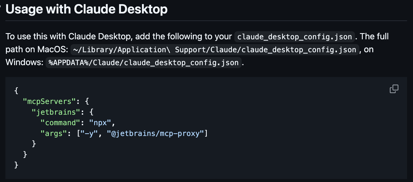Copy the code block to clipboard
Screen dimensions: 413x182
tap(394, 89)
